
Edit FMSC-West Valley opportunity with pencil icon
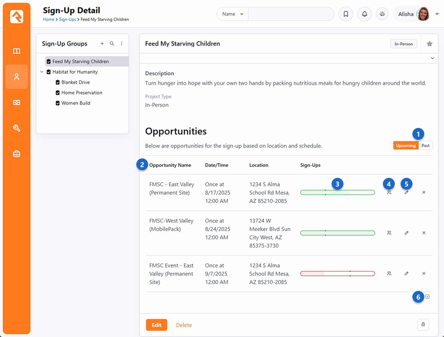(x=406, y=233)
